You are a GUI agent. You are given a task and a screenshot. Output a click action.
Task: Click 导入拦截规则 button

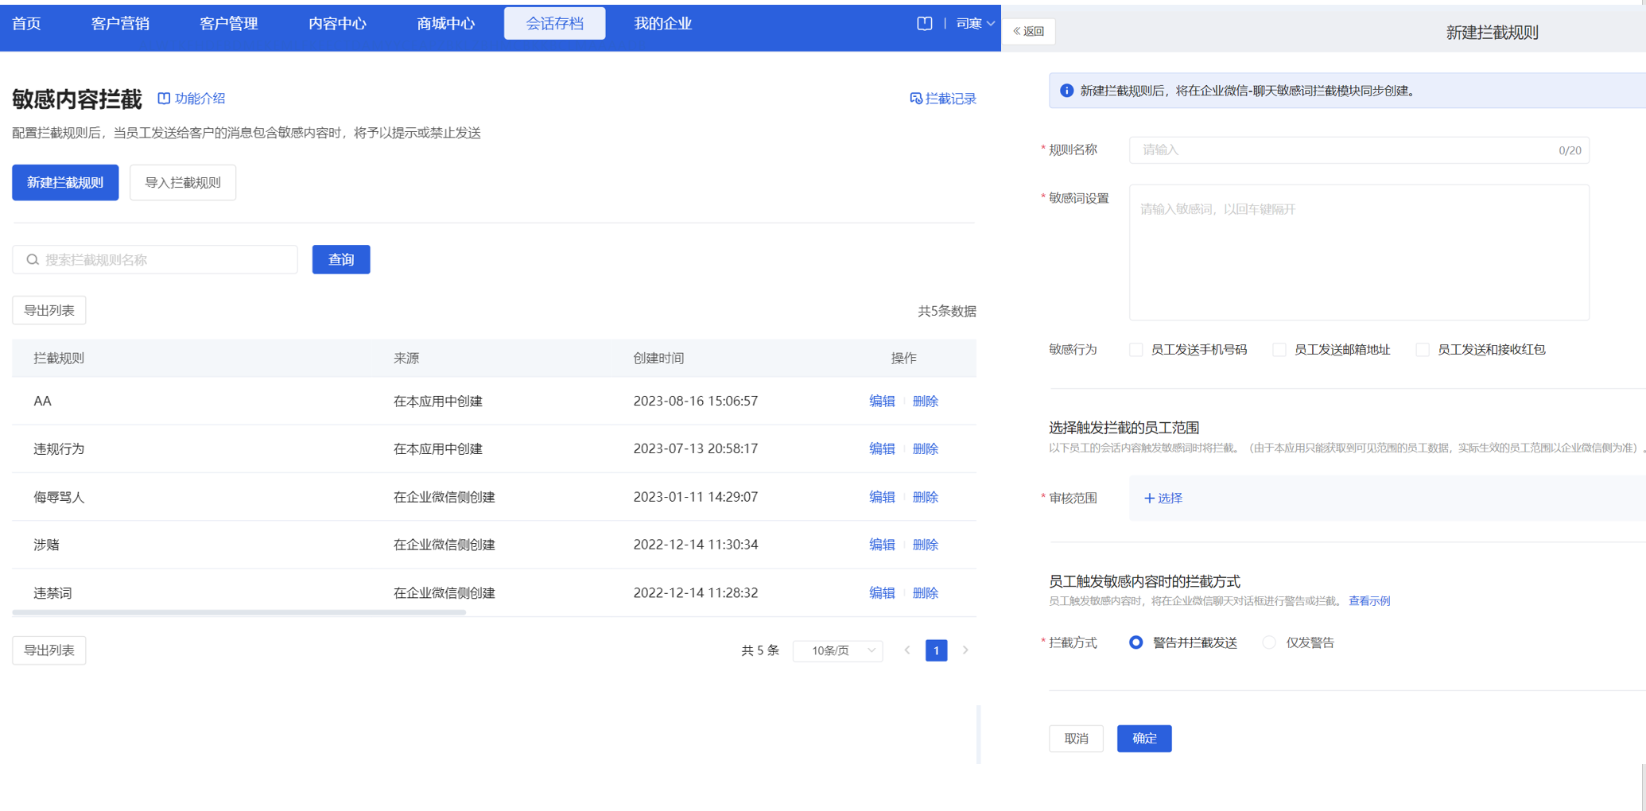(183, 183)
